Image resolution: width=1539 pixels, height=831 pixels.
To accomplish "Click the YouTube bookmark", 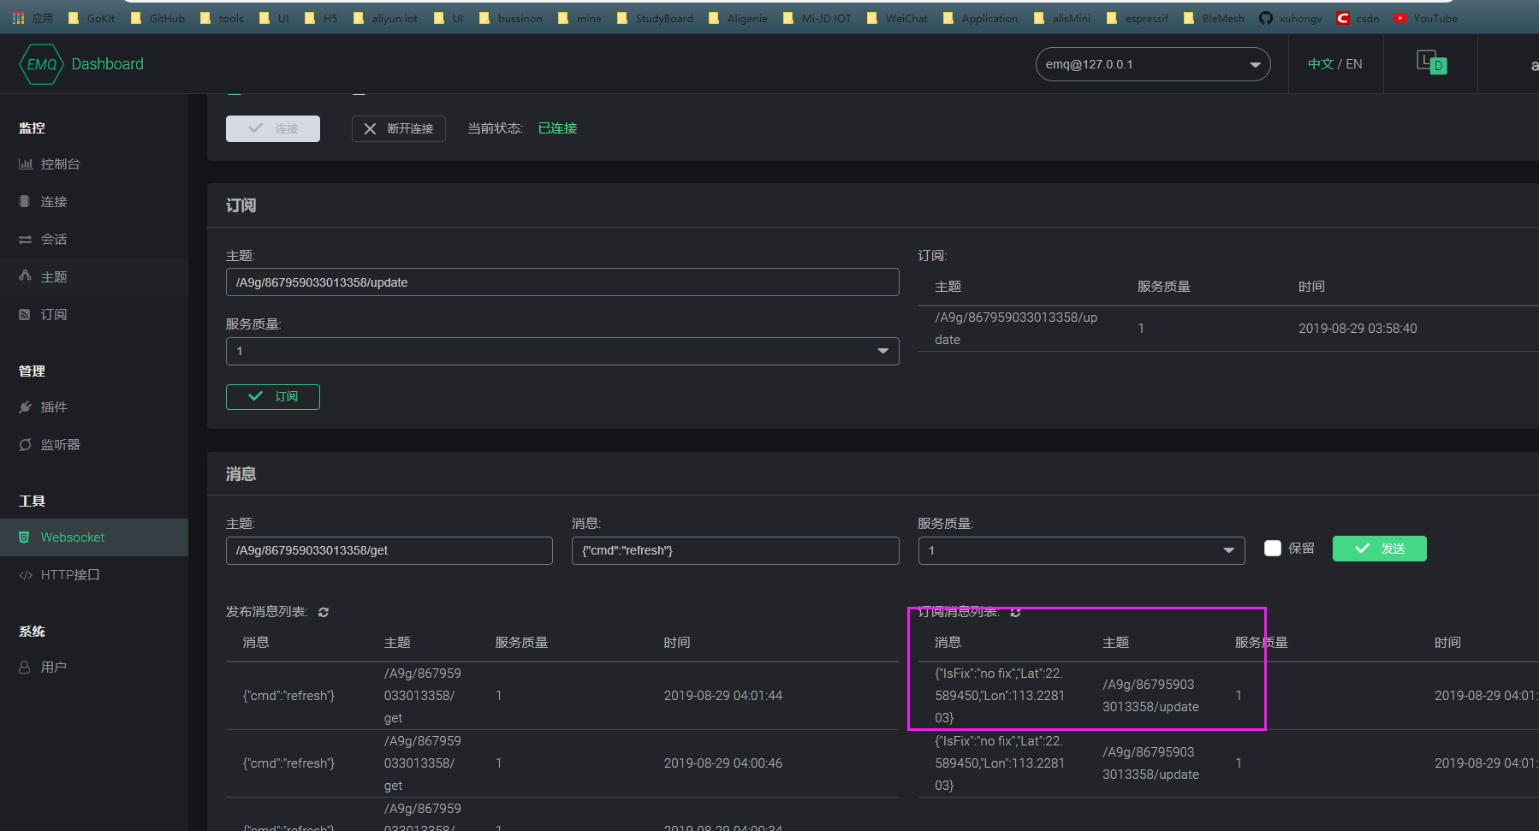I will point(1426,18).
